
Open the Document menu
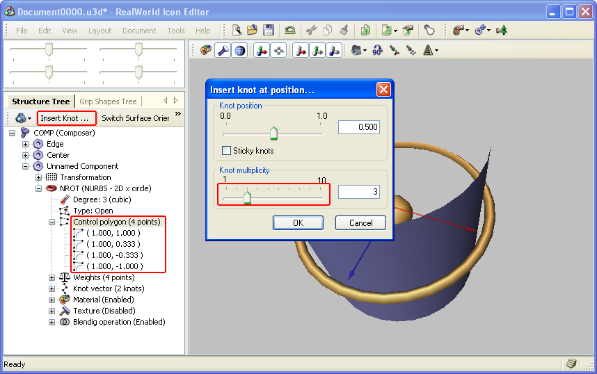coord(139,31)
